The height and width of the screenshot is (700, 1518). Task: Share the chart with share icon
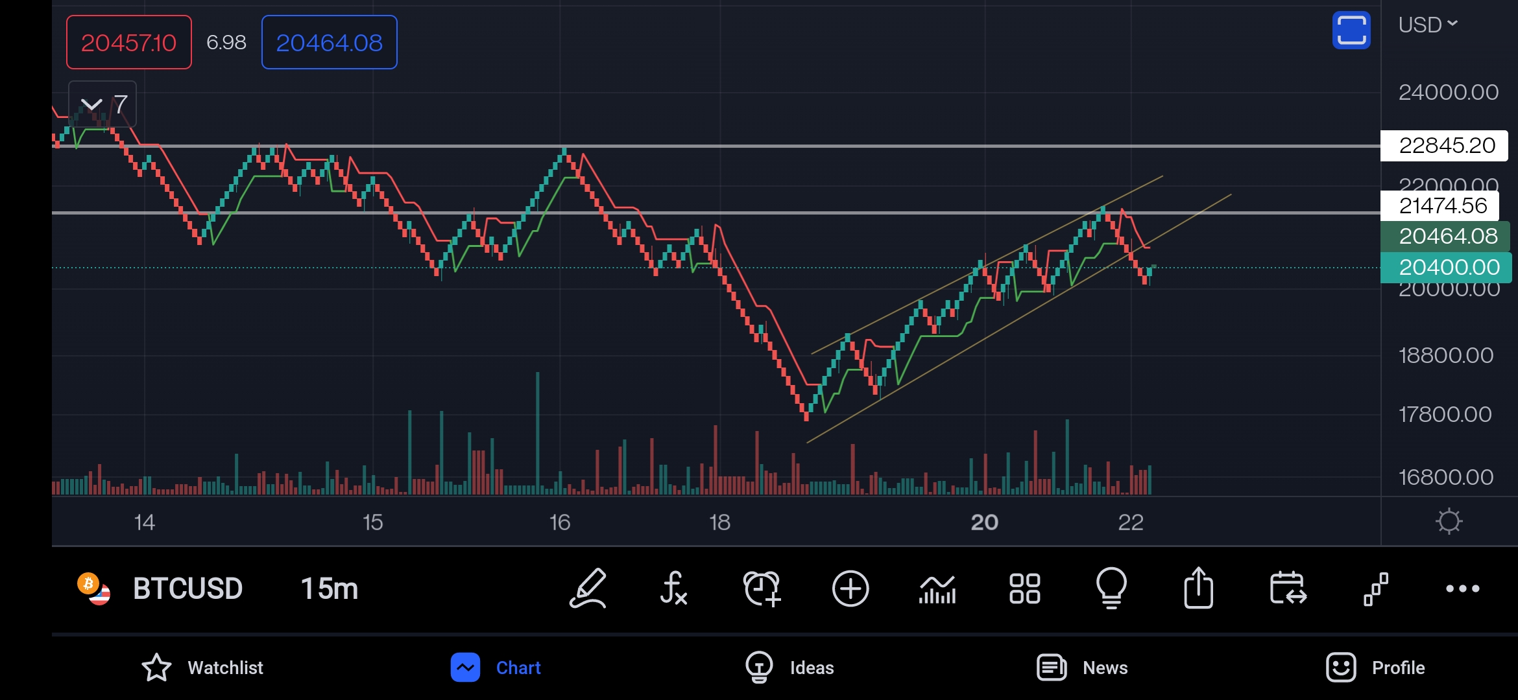coord(1198,589)
